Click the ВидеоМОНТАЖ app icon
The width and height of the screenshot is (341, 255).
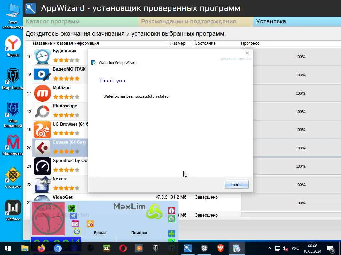(42, 75)
